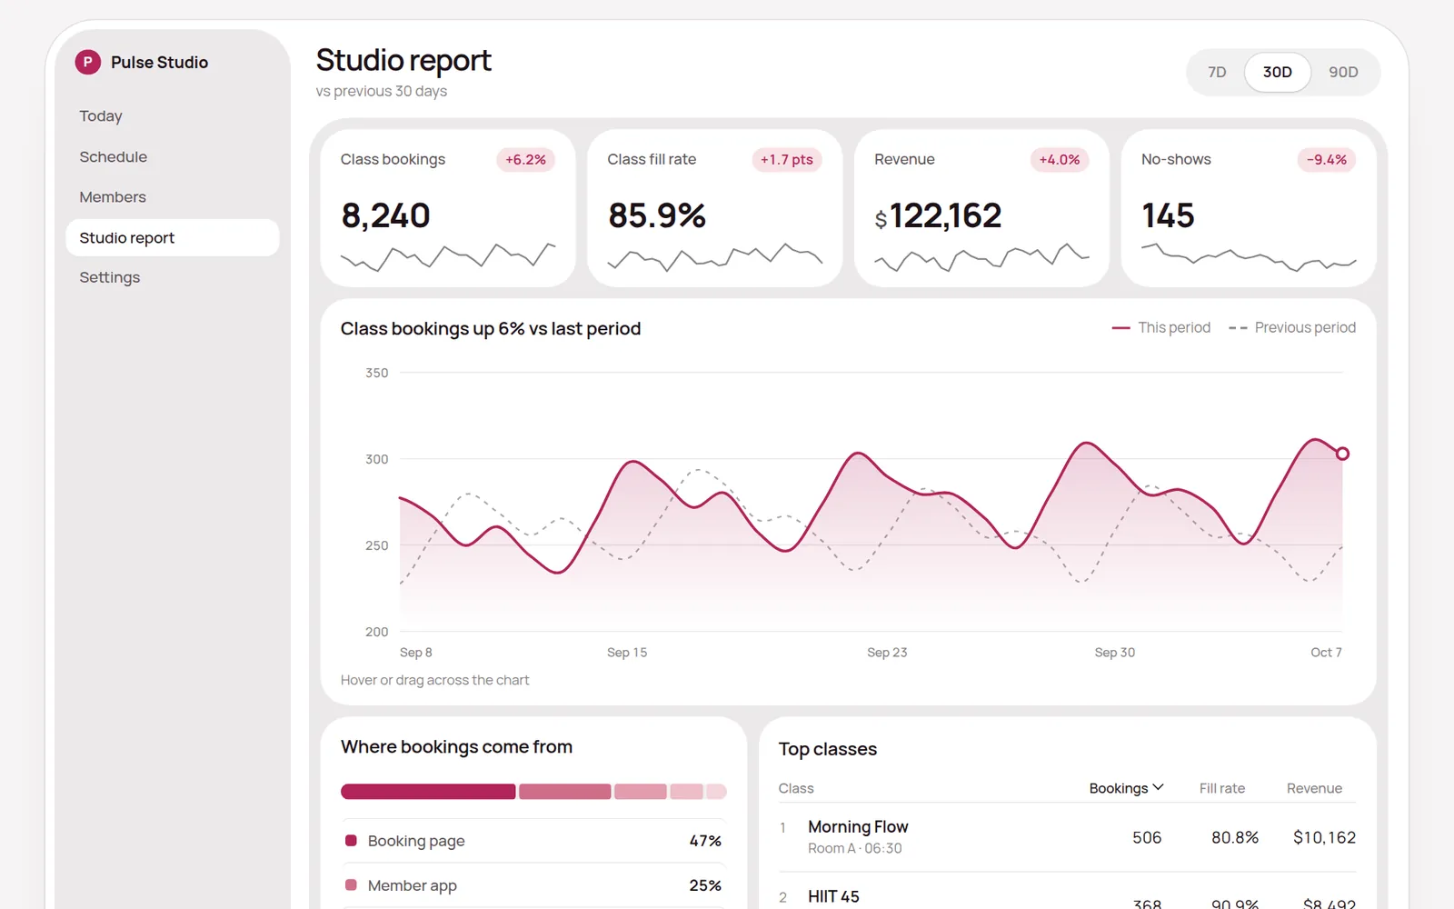Select the Member app source row
This screenshot has width=1454, height=909.
[533, 885]
